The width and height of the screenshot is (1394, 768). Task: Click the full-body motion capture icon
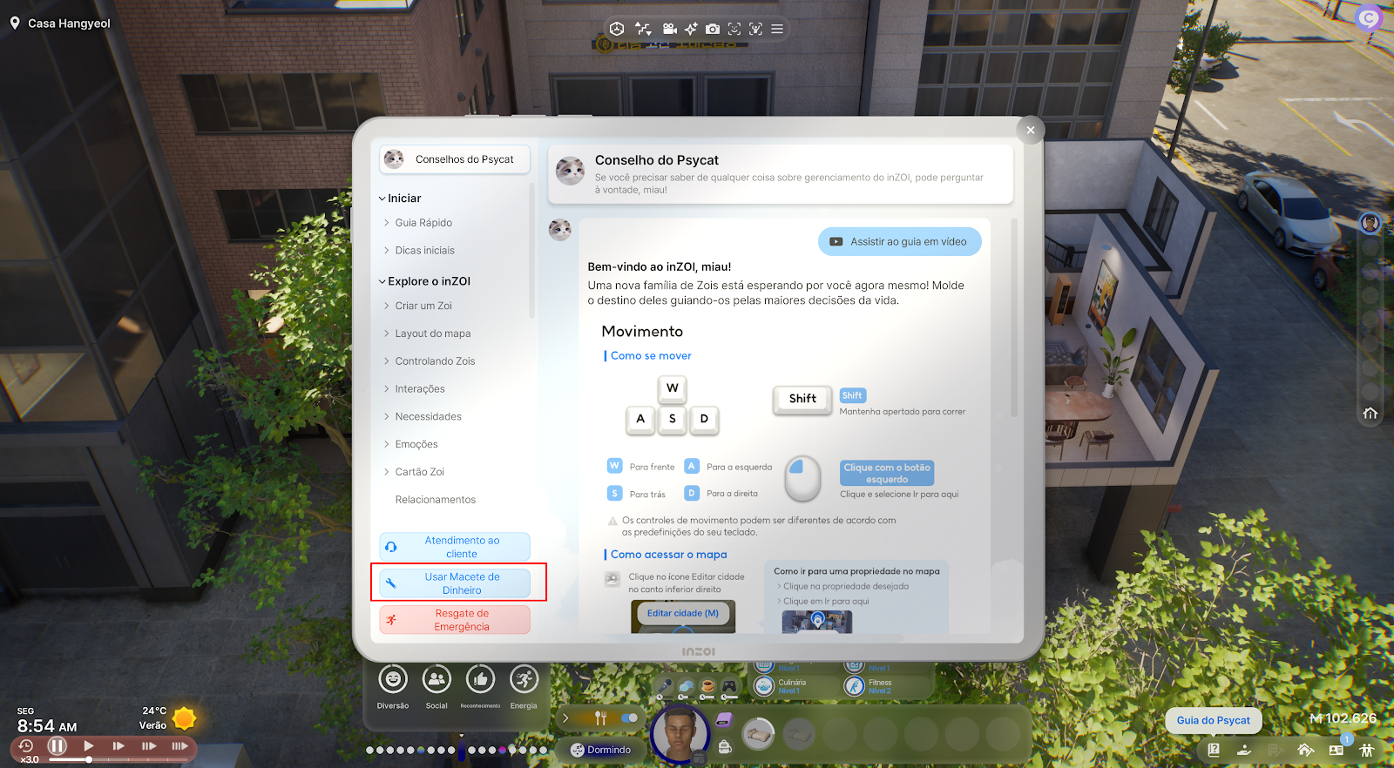point(756,29)
